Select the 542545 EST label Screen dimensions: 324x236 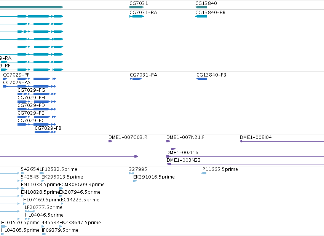point(30,177)
